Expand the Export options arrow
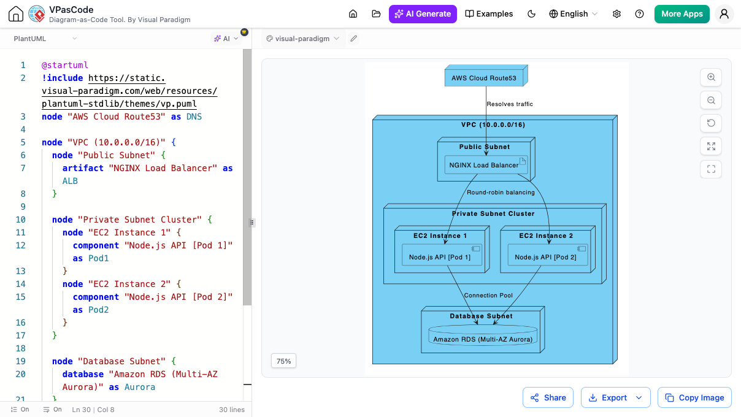 click(x=639, y=397)
